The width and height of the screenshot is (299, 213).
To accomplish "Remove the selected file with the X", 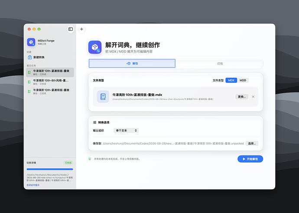I will (x=253, y=97).
